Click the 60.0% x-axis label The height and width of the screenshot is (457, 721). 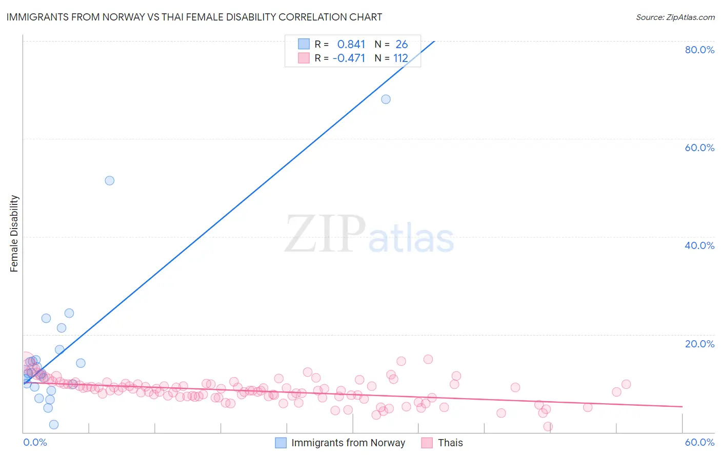click(x=699, y=442)
